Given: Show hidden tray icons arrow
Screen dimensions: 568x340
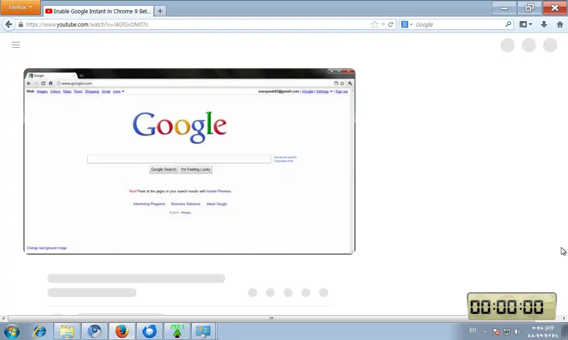Looking at the screenshot, I should pos(485,332).
